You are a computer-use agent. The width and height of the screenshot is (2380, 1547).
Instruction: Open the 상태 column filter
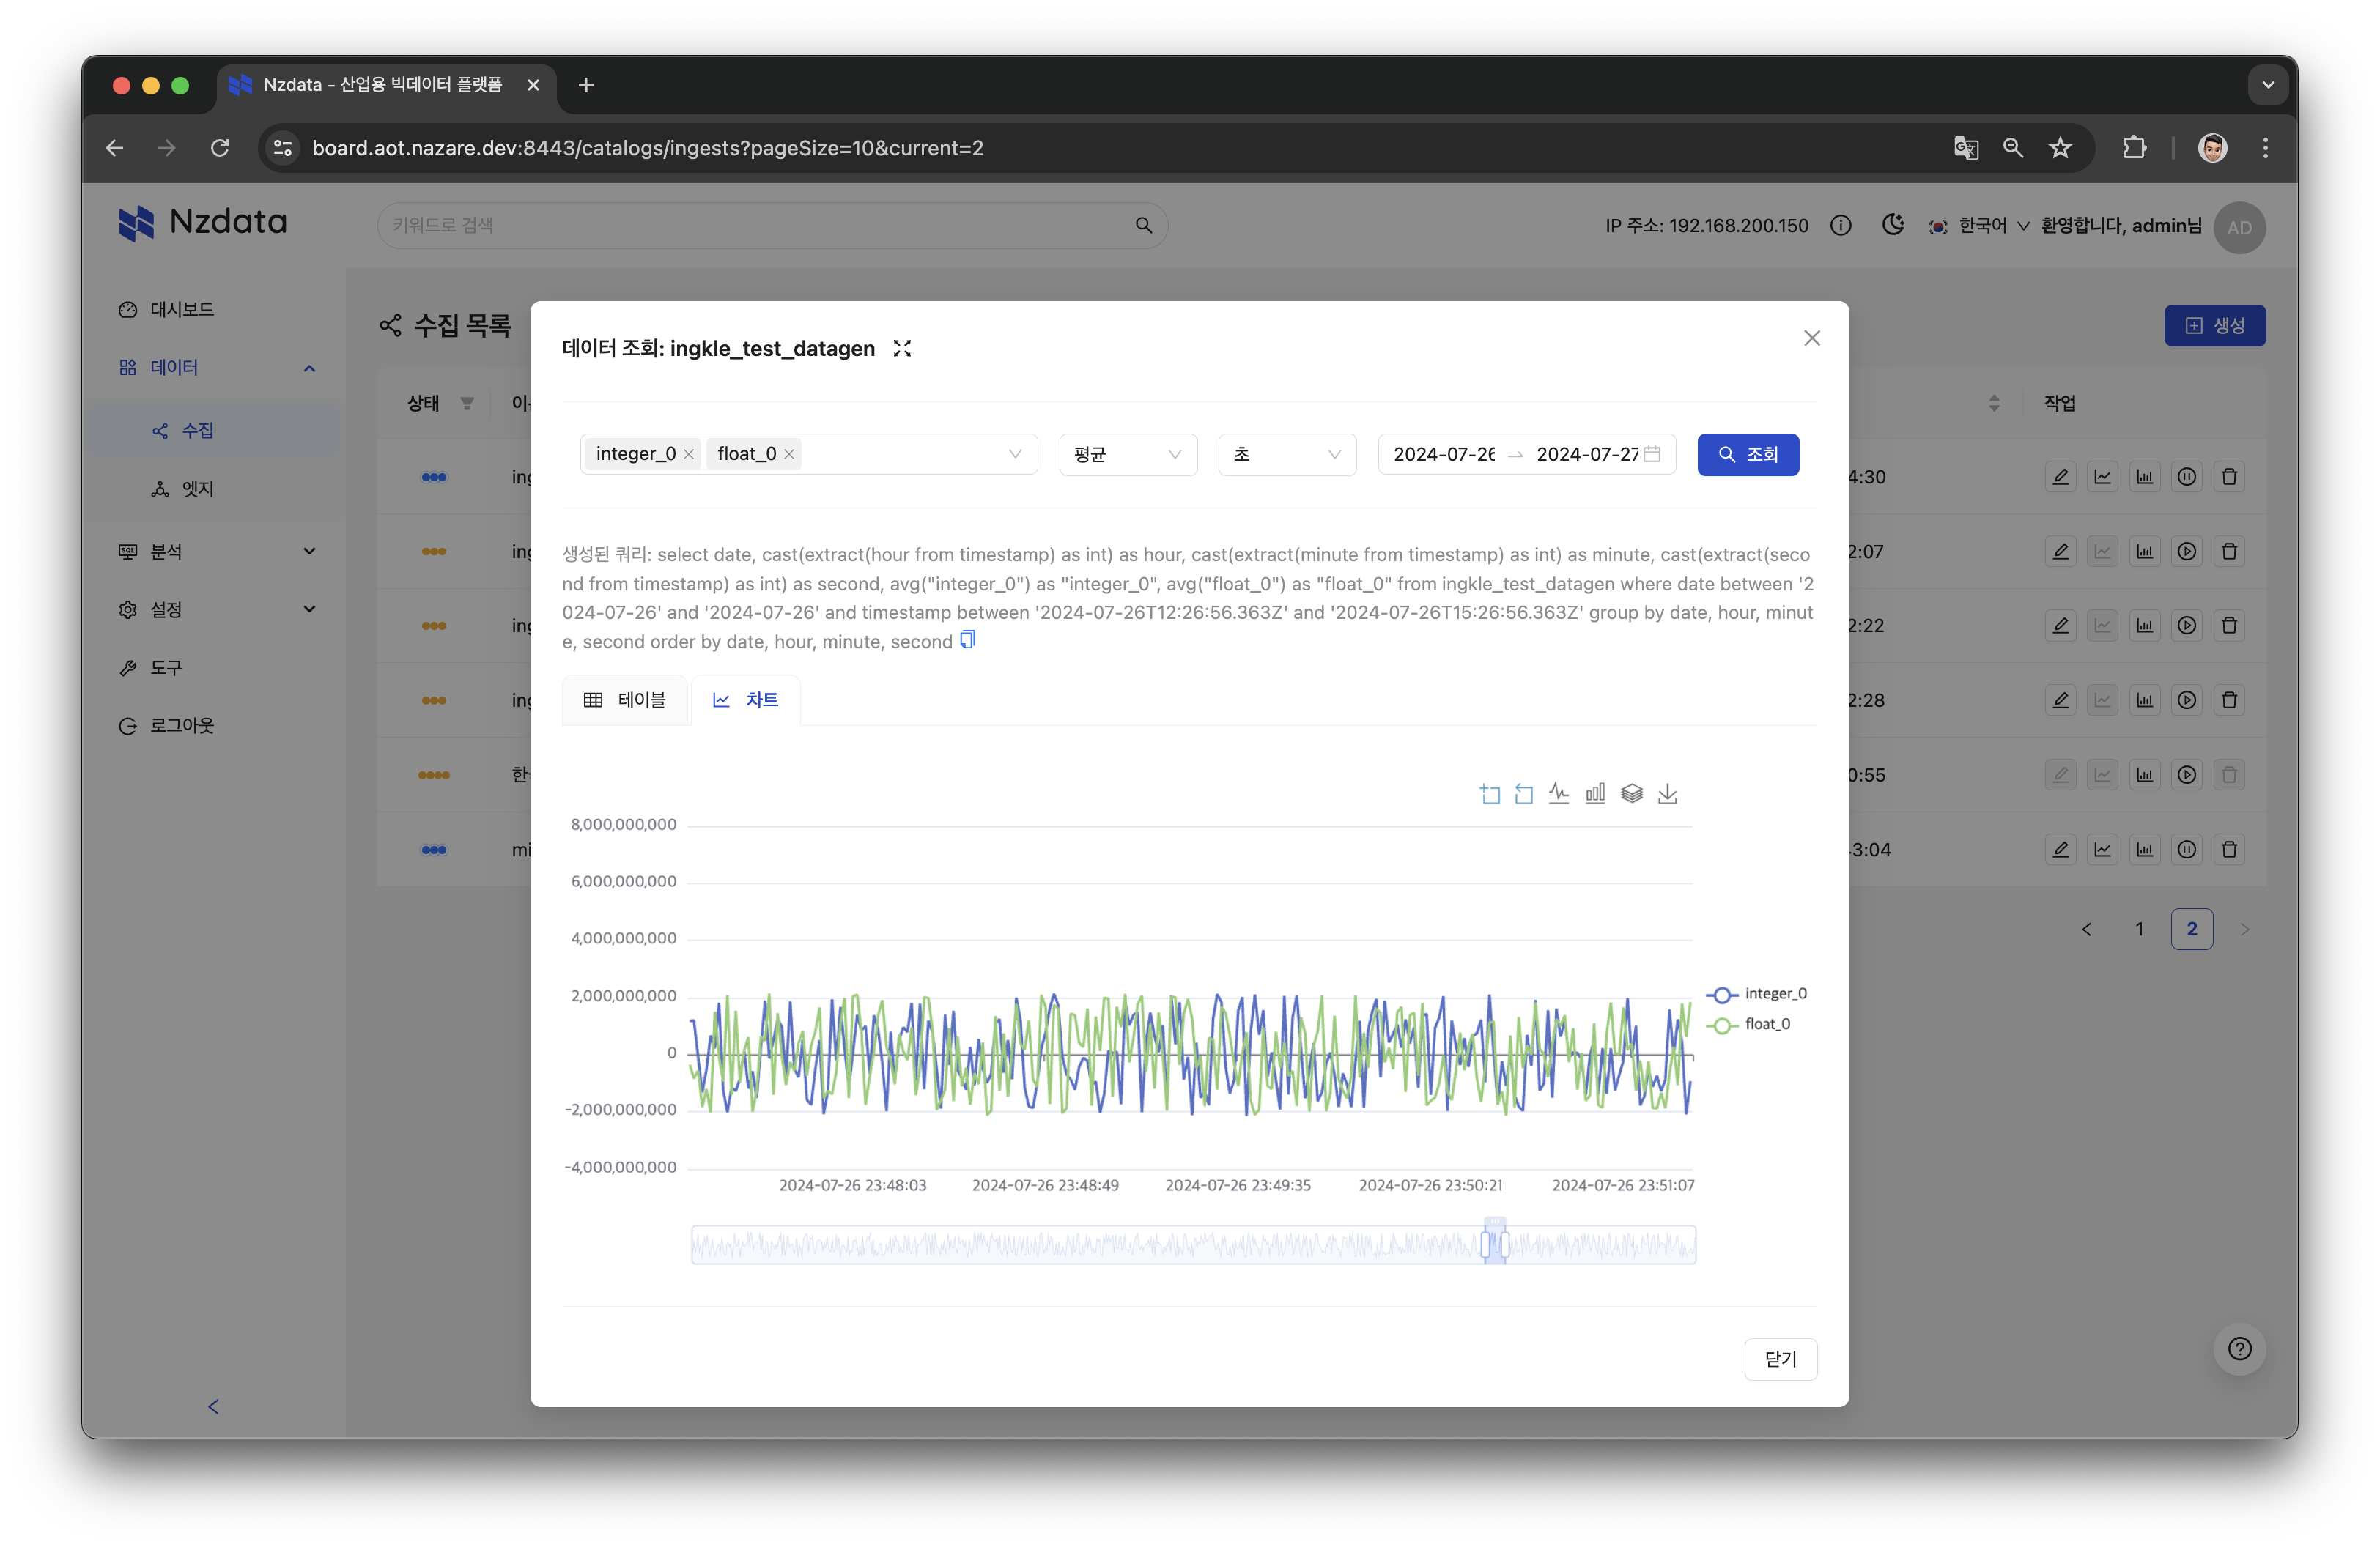tap(467, 403)
